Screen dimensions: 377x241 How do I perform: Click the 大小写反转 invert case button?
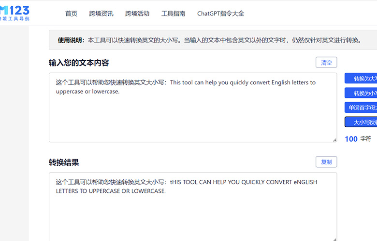(361, 122)
